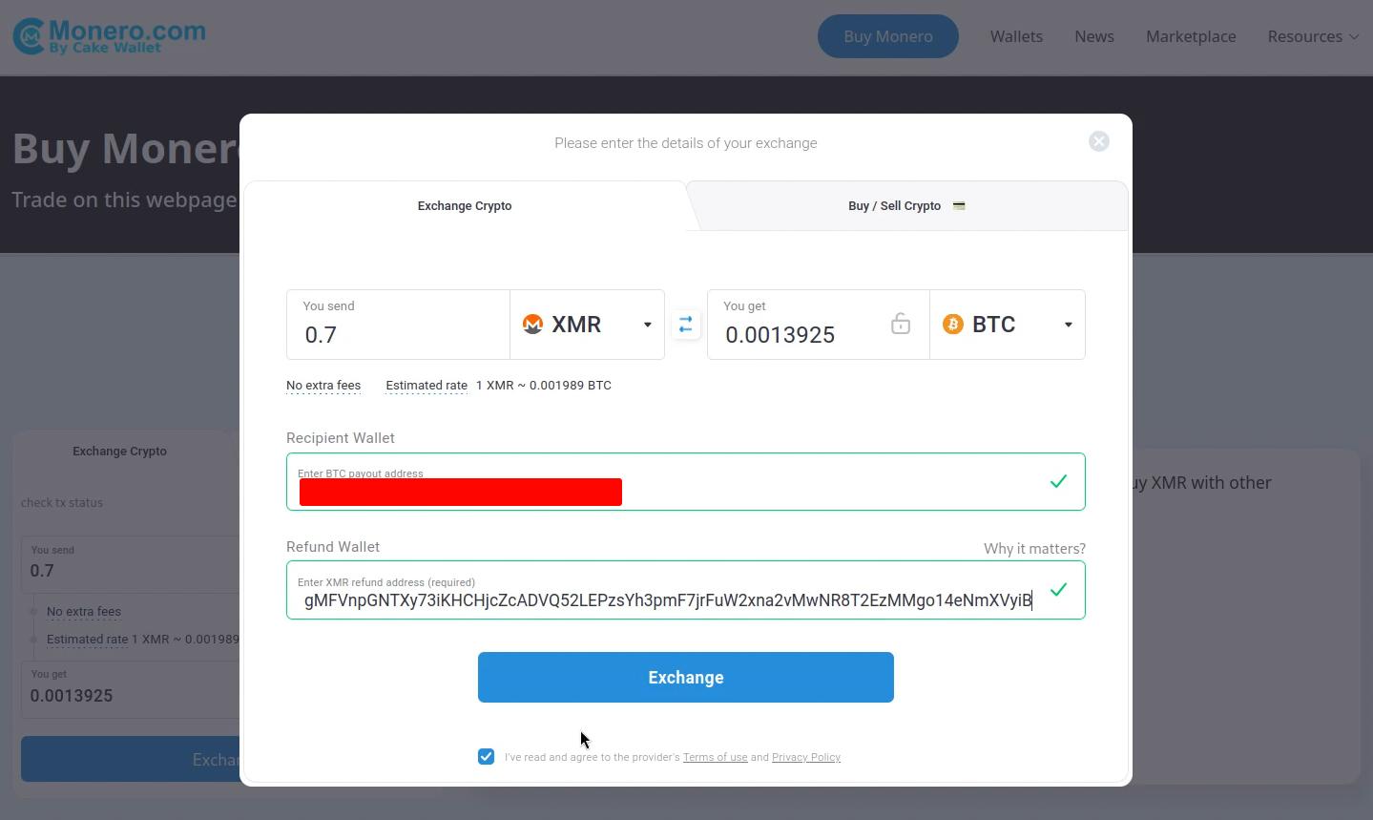1373x820 pixels.
Task: Open the BTC receive currency dropdown
Action: point(1007,325)
